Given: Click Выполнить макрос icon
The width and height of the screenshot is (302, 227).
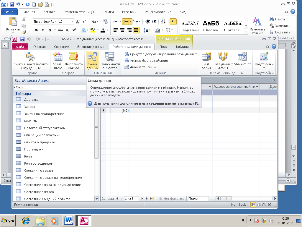Looking at the screenshot, I should (74, 60).
